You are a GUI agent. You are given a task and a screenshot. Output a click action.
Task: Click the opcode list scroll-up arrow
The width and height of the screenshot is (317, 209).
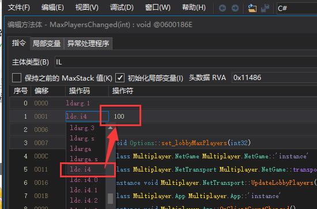(x=111, y=127)
